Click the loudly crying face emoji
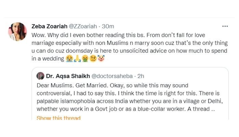The width and height of the screenshot is (239, 137). tap(69, 59)
